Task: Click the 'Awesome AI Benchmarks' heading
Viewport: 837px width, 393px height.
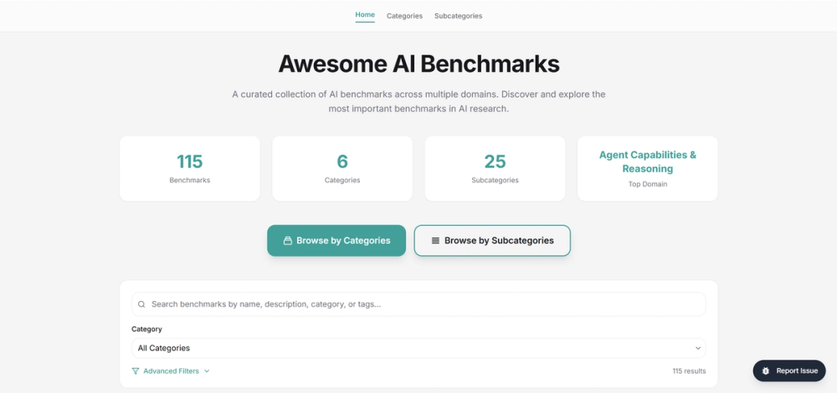Action: [418, 64]
